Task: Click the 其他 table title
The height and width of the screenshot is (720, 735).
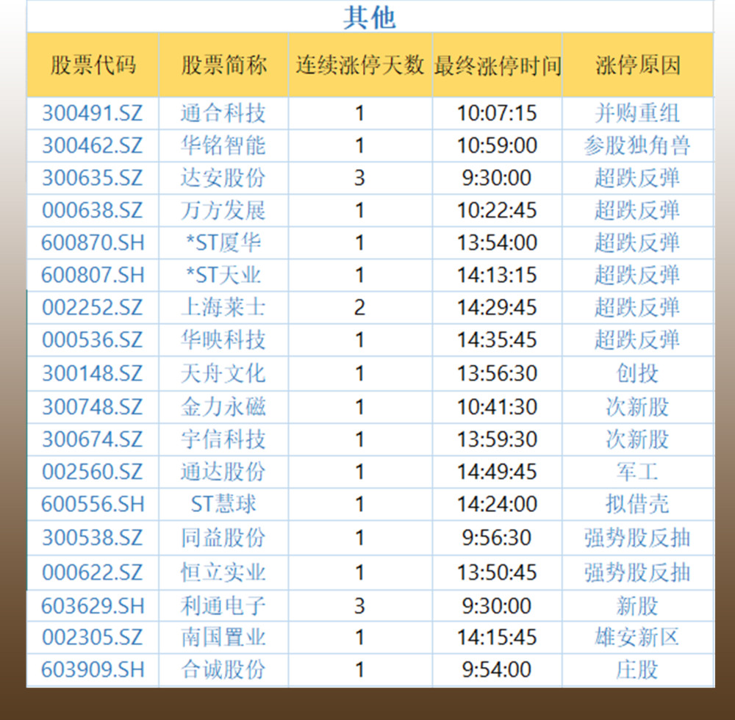Action: click(369, 18)
